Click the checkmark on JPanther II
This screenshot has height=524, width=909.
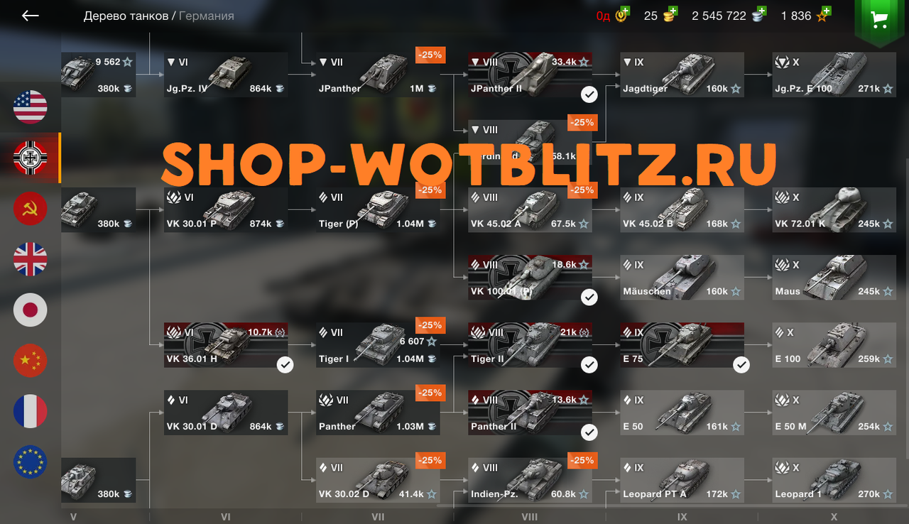point(589,94)
